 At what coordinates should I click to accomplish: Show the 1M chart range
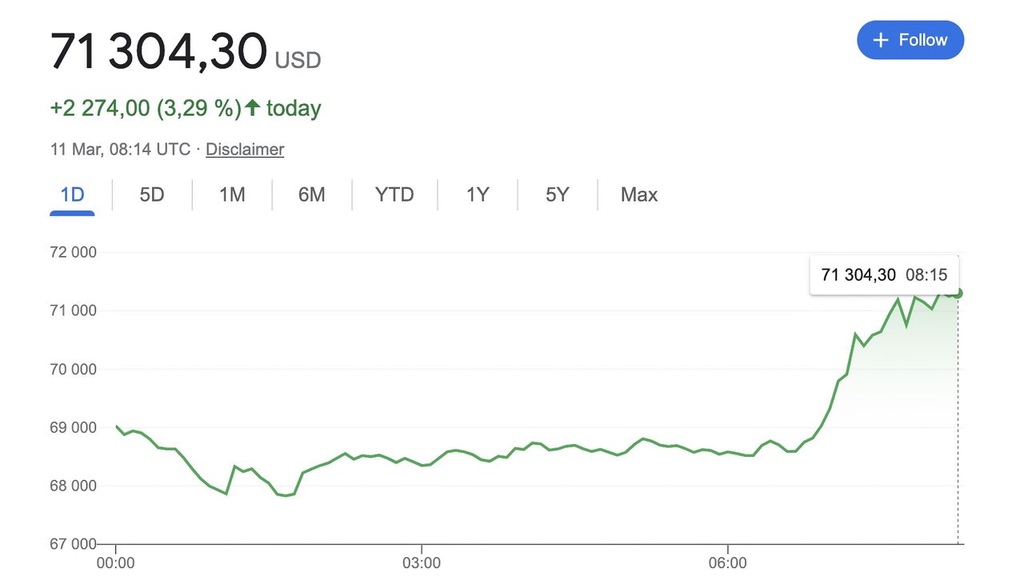pyautogui.click(x=232, y=194)
